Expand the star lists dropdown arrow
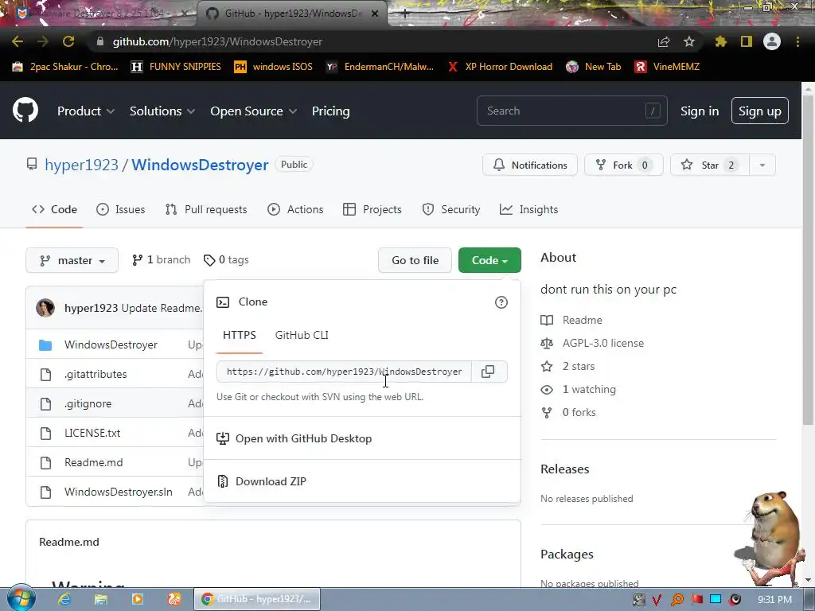 tap(762, 165)
